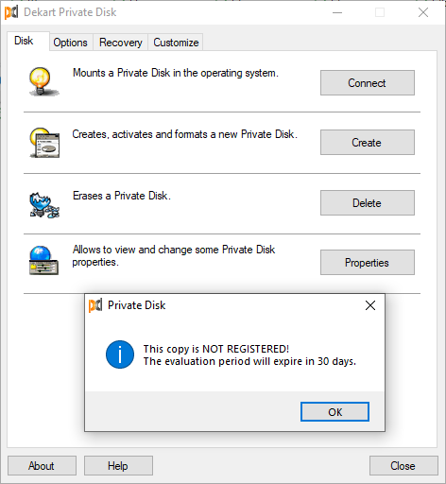Go to the Customize tab

pyautogui.click(x=176, y=43)
